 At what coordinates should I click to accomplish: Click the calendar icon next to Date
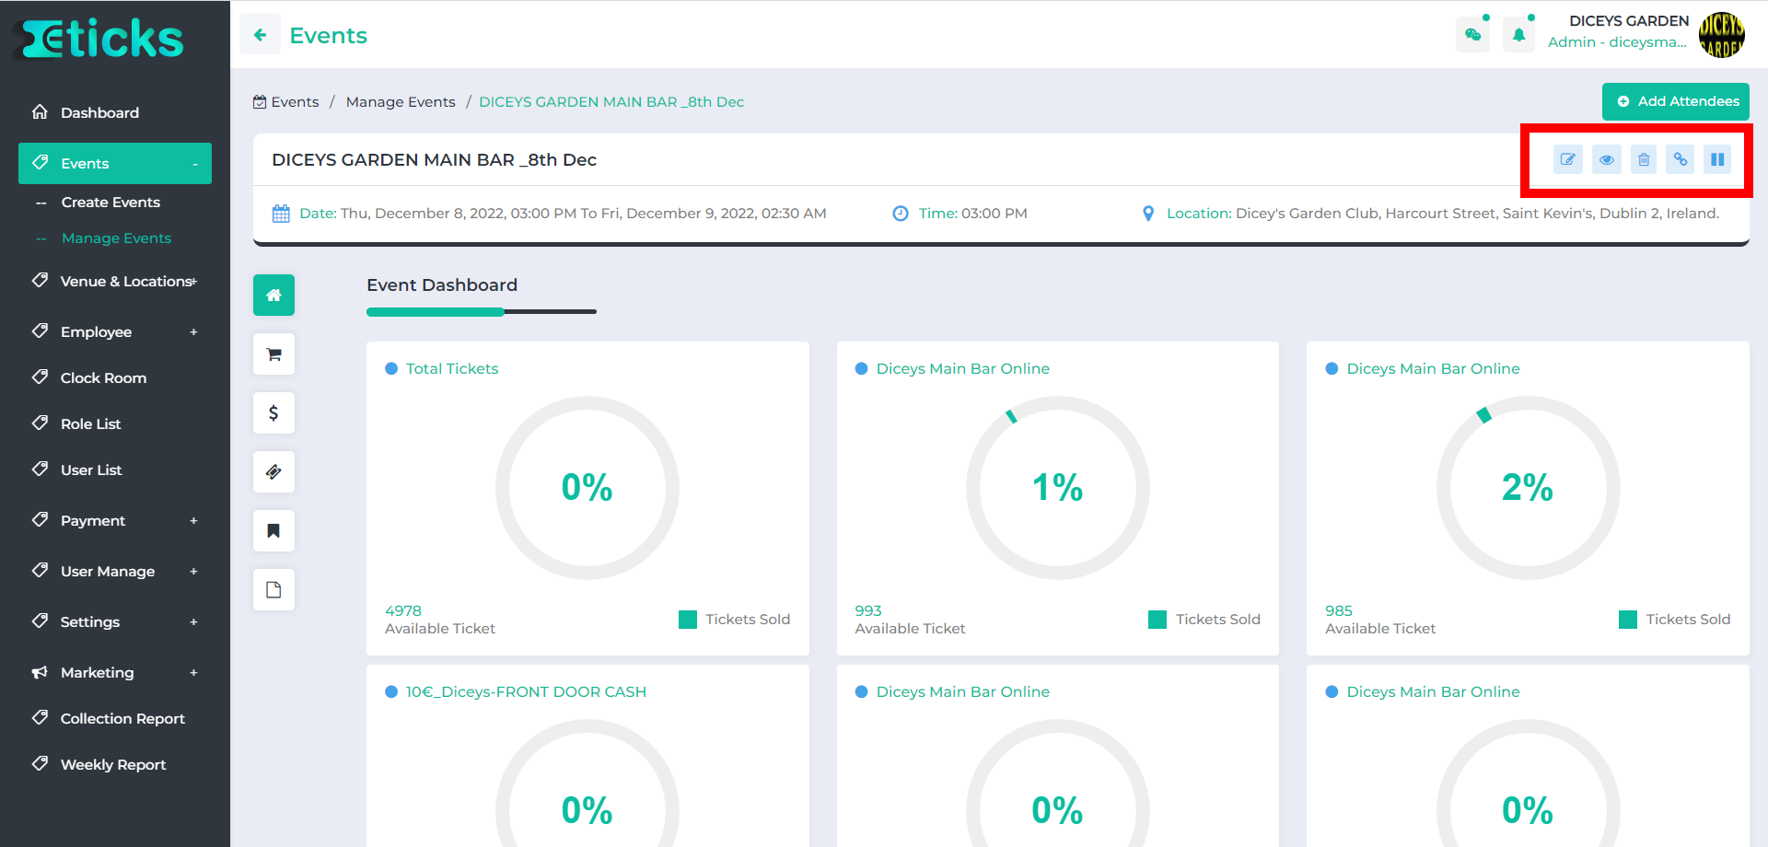click(x=281, y=214)
